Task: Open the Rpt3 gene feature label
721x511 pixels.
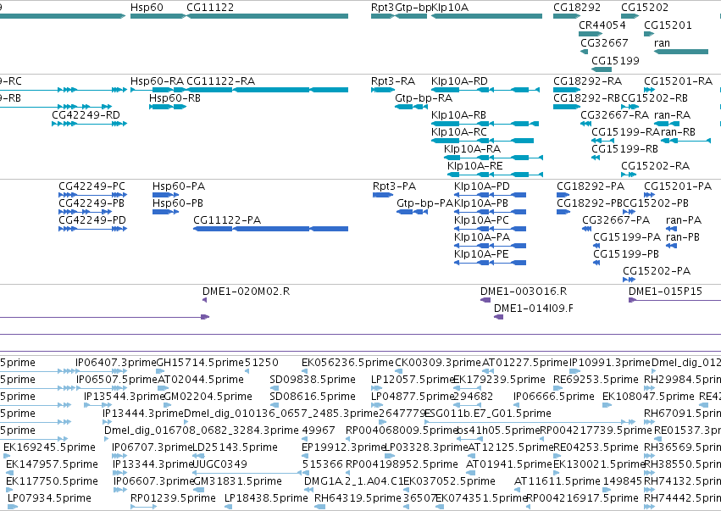Action: 383,8
